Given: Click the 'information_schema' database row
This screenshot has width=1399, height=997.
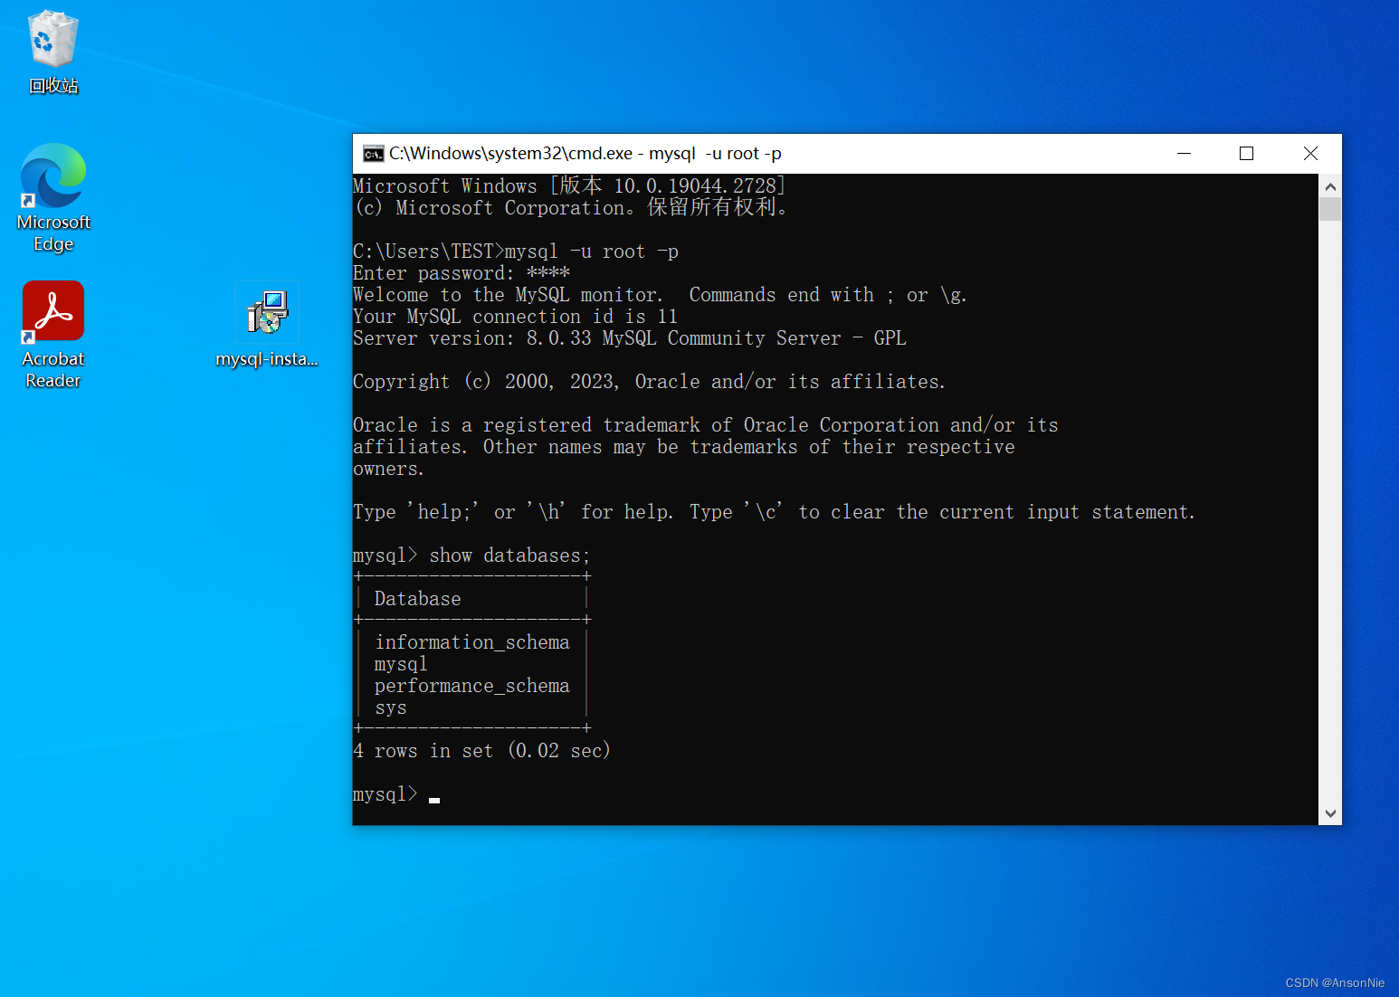Looking at the screenshot, I should (472, 642).
